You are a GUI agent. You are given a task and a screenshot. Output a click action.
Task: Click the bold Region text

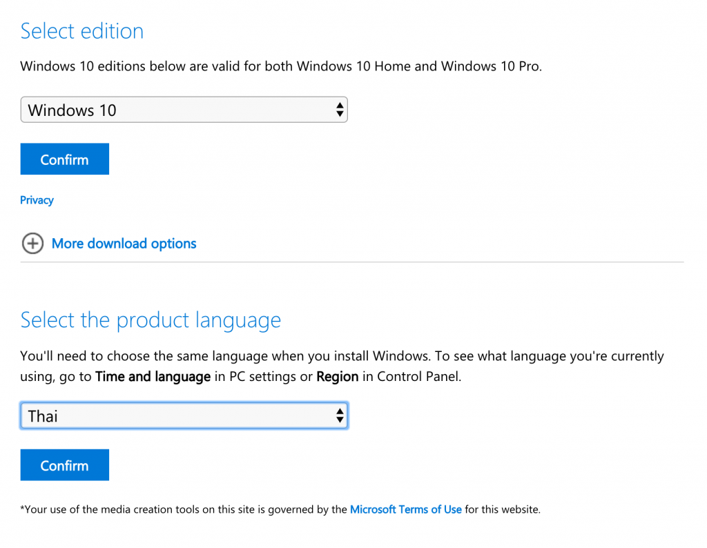coord(337,376)
